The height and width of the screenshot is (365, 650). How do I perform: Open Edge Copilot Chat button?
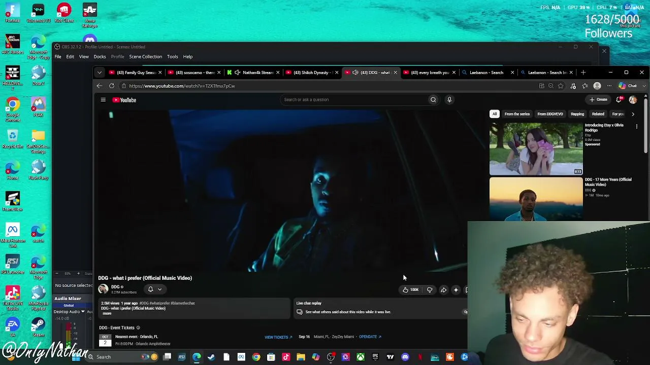(x=628, y=86)
